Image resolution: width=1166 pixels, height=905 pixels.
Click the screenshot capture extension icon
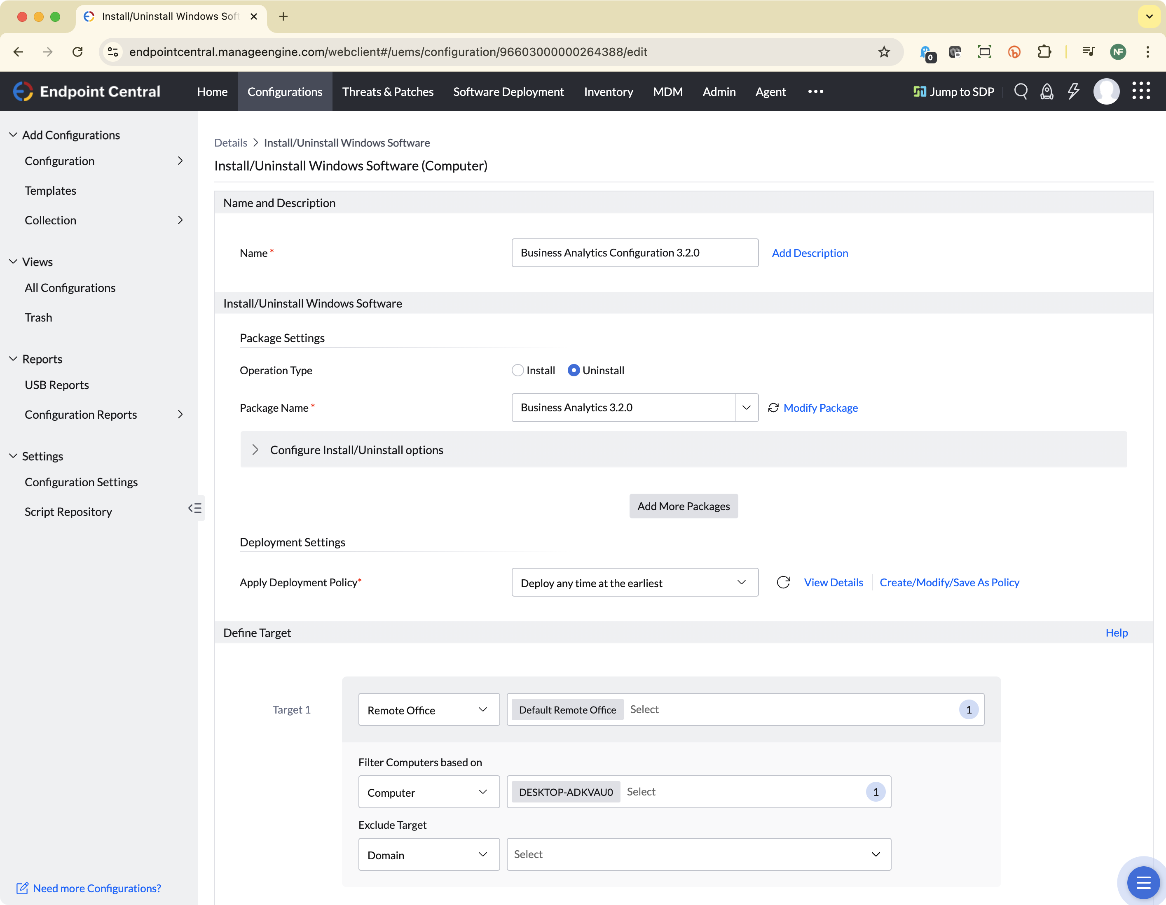(984, 52)
